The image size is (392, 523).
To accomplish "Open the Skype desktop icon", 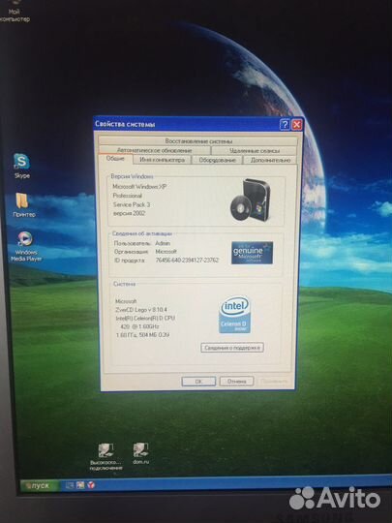I will (x=21, y=166).
